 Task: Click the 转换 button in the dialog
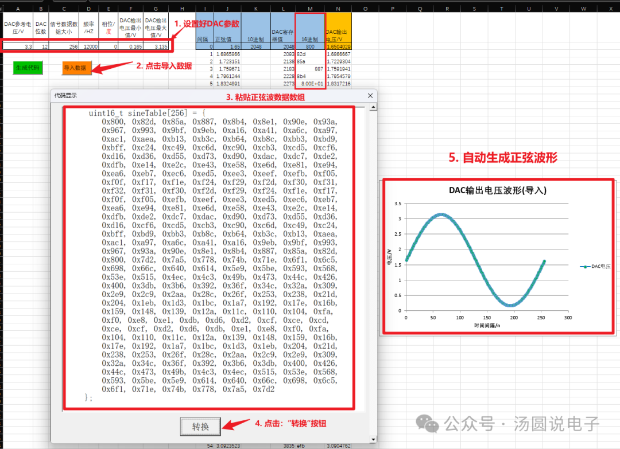200,427
